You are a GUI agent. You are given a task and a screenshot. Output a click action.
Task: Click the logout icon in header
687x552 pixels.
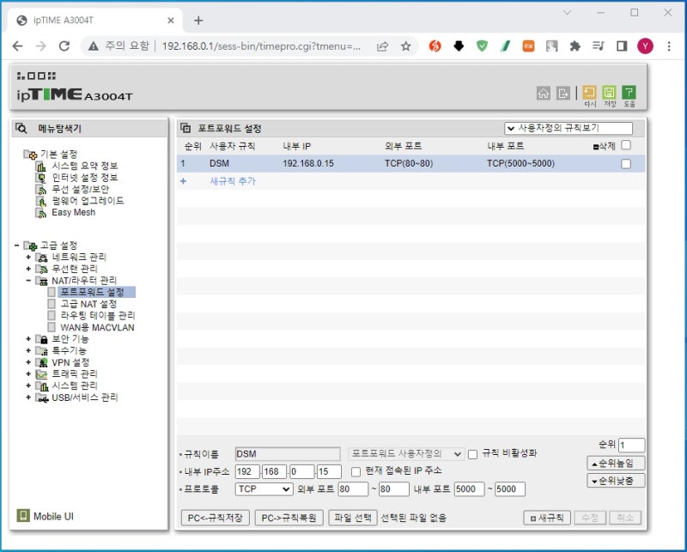(563, 93)
